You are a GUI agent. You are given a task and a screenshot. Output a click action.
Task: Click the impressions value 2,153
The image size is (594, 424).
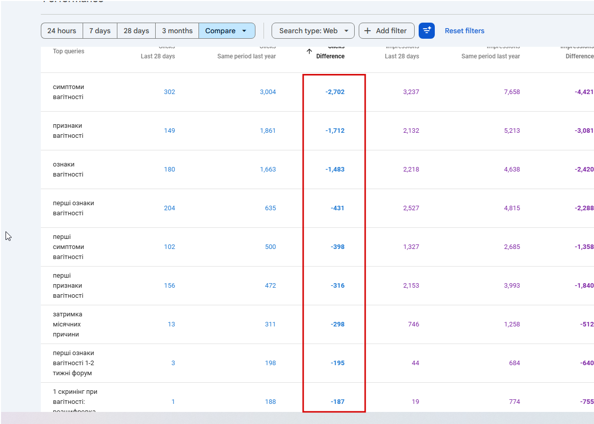click(411, 286)
